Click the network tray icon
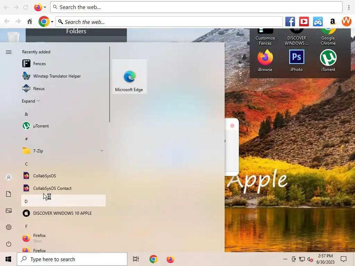This screenshot has width=355, height=266. (302, 259)
